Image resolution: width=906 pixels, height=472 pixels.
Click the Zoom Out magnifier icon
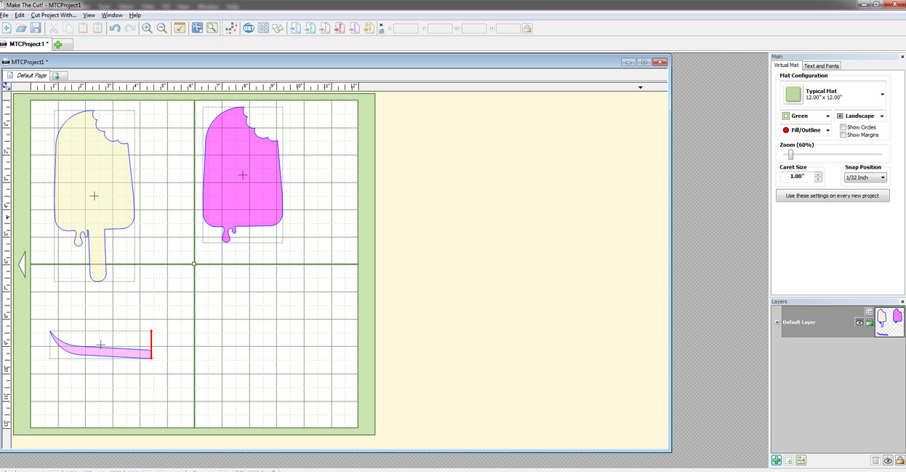[x=162, y=28]
